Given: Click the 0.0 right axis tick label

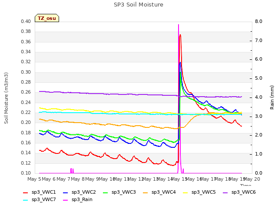Looking at the screenshot, I should (x=258, y=173).
